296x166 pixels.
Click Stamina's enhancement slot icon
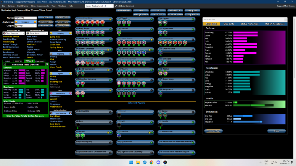click(119, 135)
